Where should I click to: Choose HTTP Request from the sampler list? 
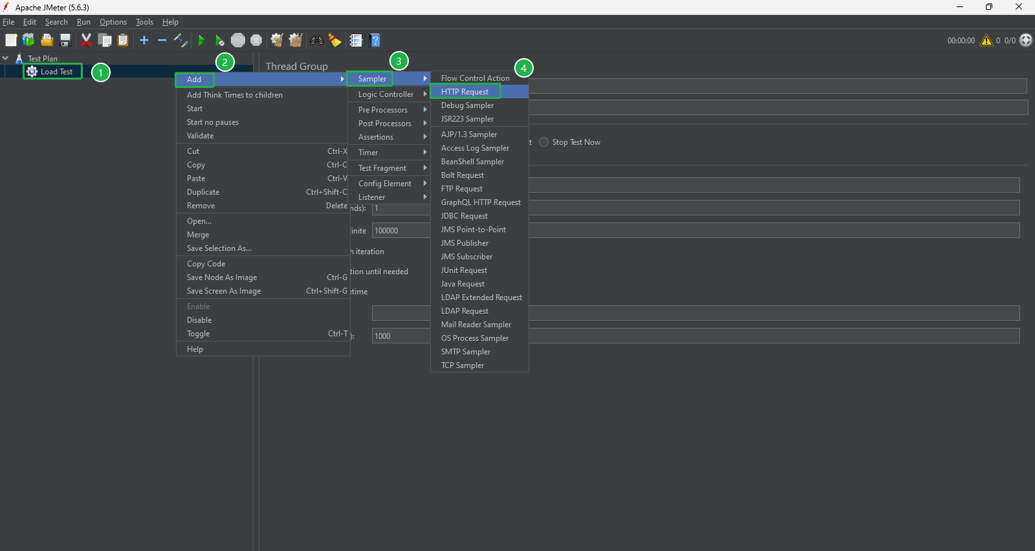coord(479,92)
